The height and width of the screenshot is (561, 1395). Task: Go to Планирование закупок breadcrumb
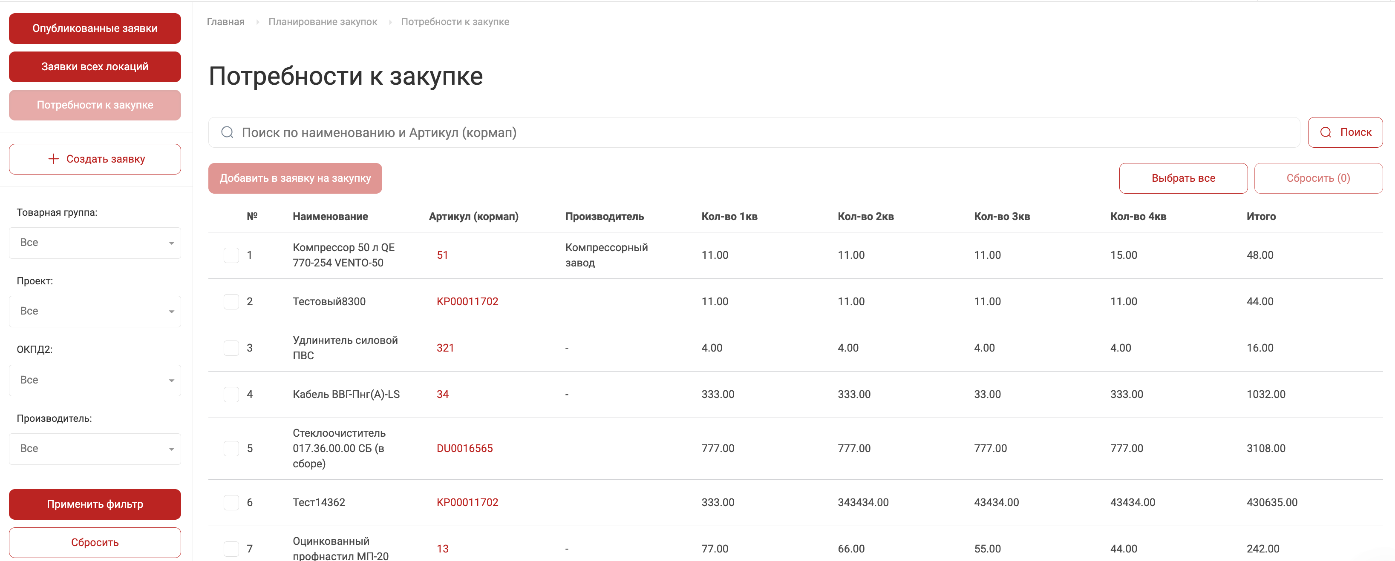click(323, 22)
